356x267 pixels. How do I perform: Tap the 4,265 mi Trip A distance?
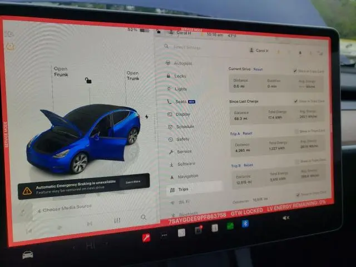pyautogui.click(x=243, y=150)
